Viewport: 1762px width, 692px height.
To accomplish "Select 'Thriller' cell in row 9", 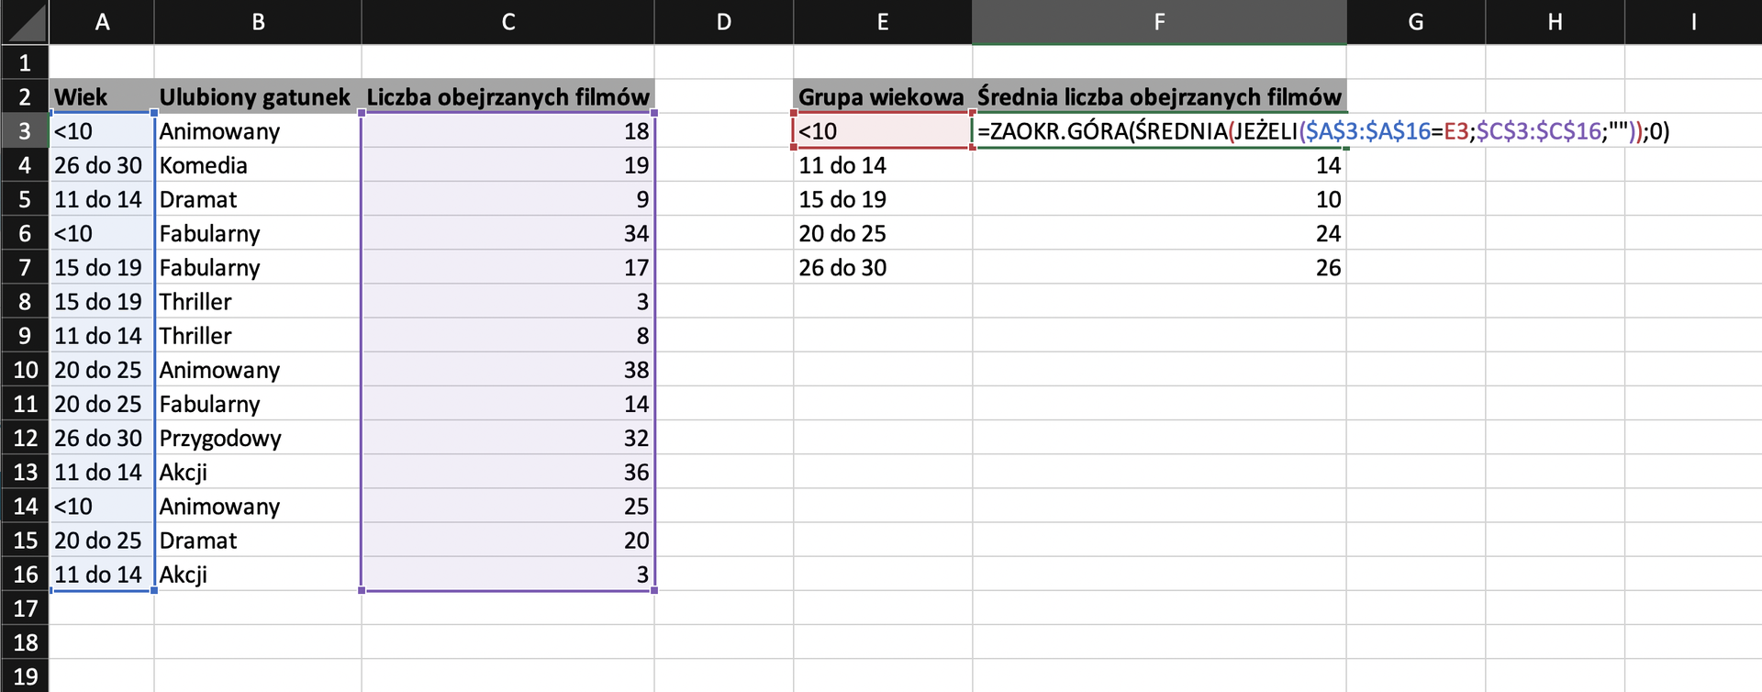I will 258,336.
